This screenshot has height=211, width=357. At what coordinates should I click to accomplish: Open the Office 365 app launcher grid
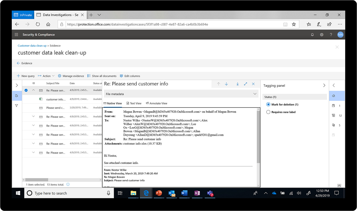click(x=16, y=34)
